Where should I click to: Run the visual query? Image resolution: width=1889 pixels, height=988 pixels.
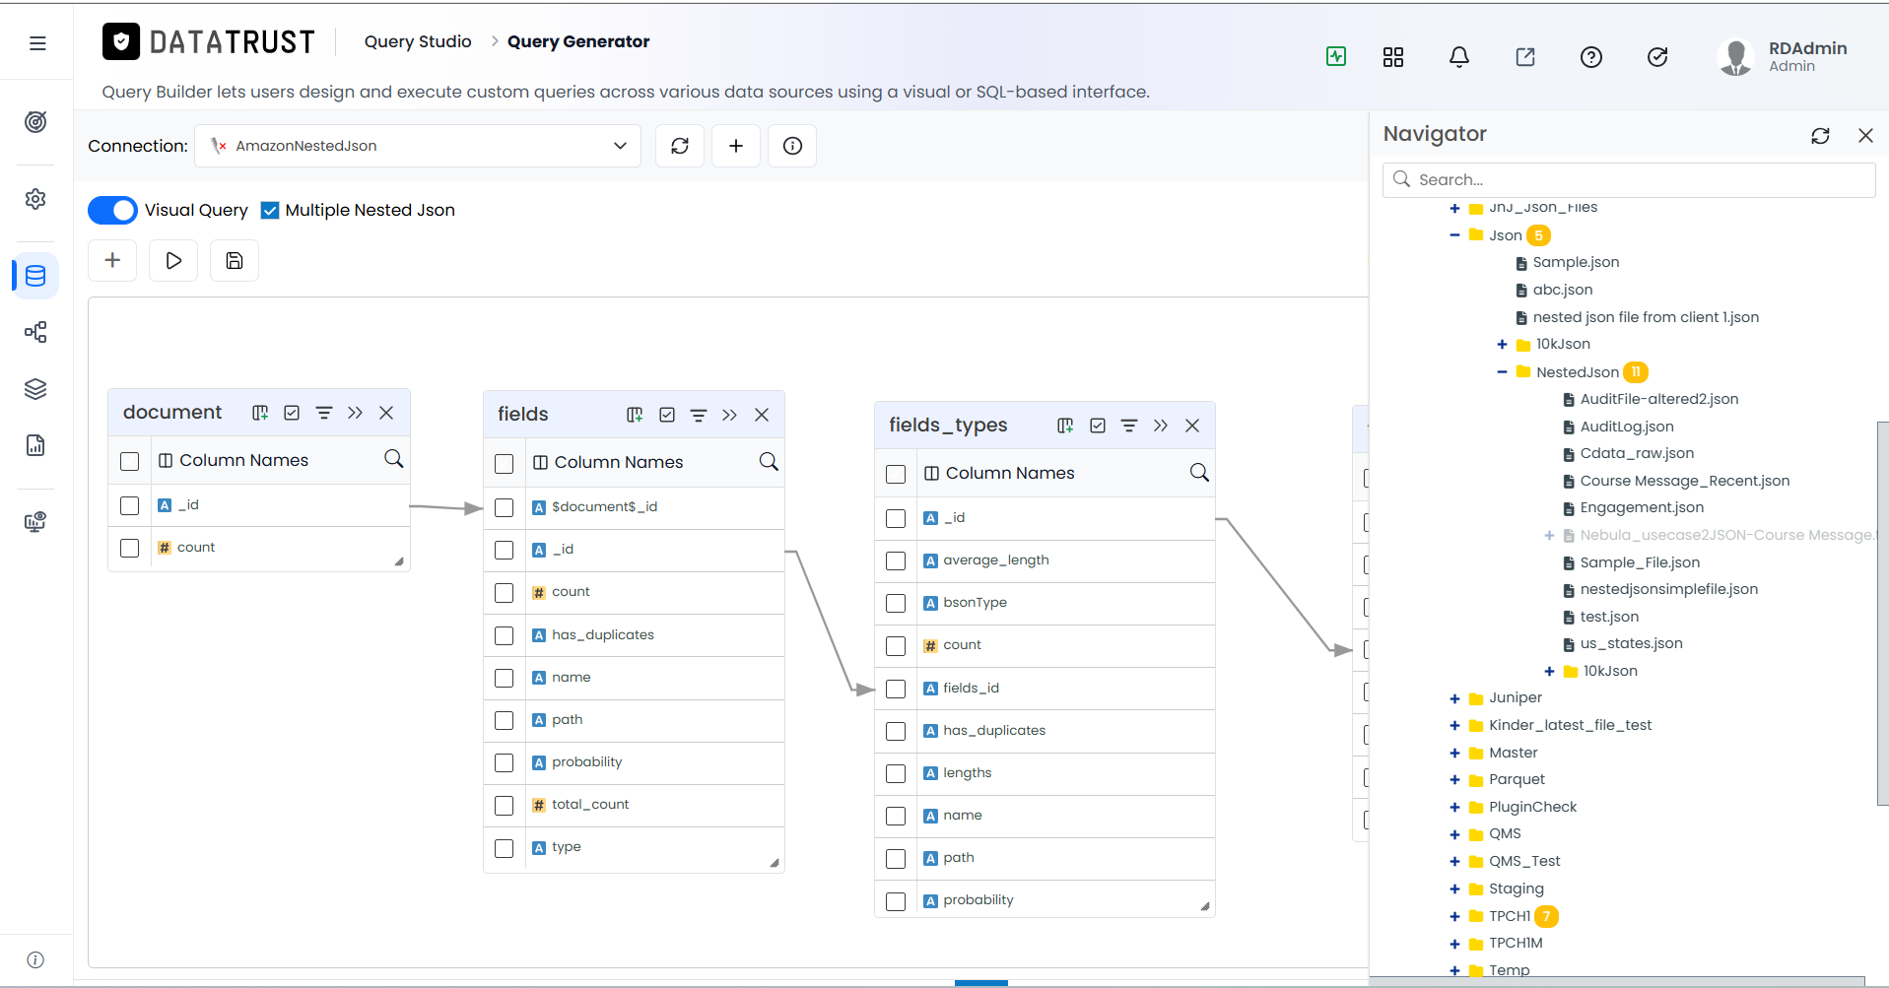[x=173, y=260]
